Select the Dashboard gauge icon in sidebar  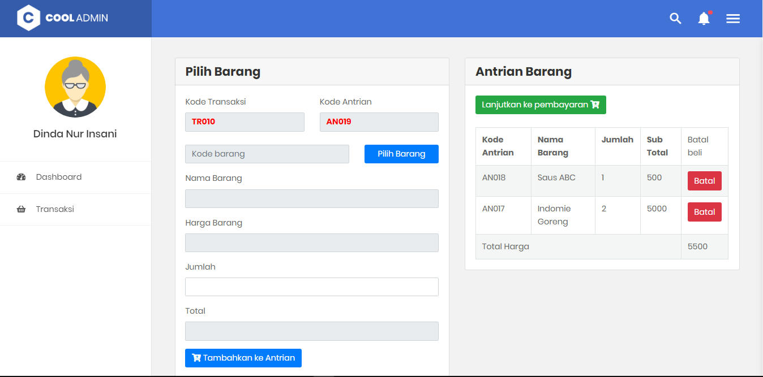click(x=21, y=176)
